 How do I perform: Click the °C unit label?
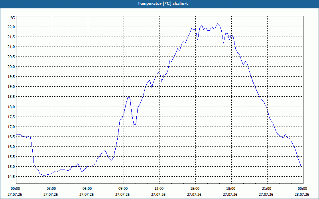(x=13, y=18)
